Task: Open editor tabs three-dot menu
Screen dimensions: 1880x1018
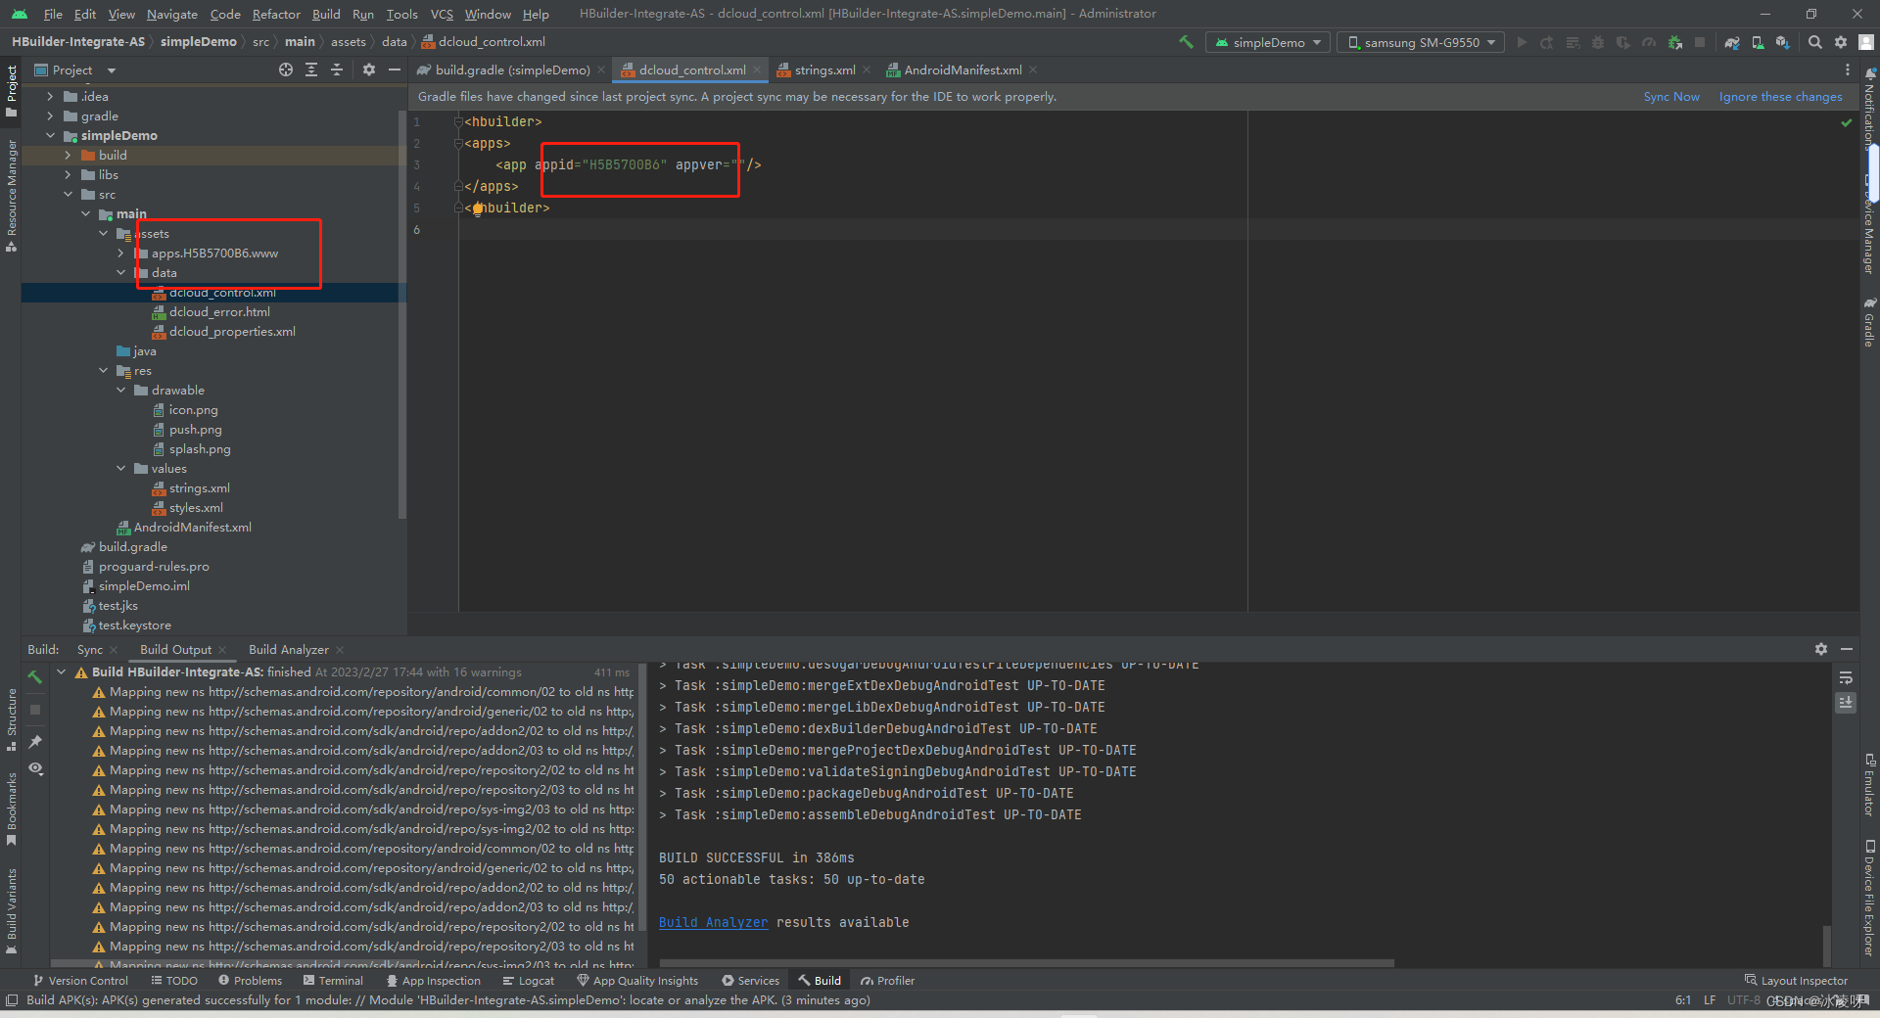Action: click(x=1848, y=69)
